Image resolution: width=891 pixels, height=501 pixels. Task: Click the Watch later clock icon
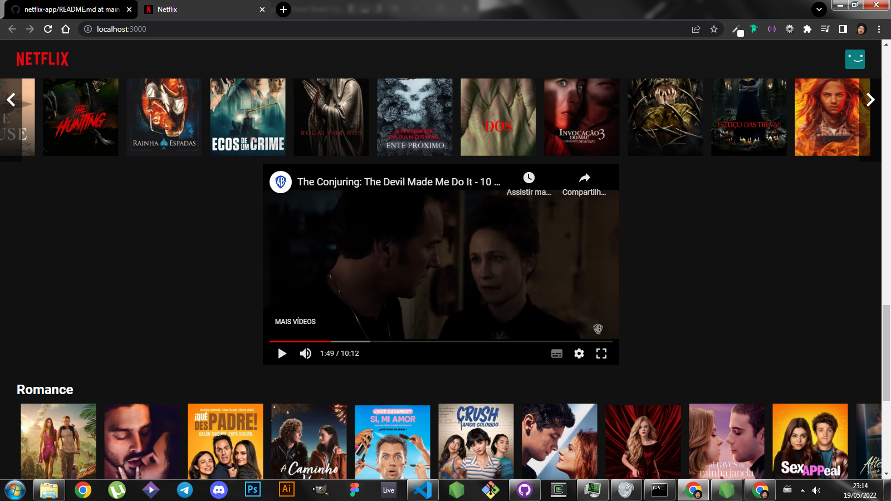tap(529, 178)
